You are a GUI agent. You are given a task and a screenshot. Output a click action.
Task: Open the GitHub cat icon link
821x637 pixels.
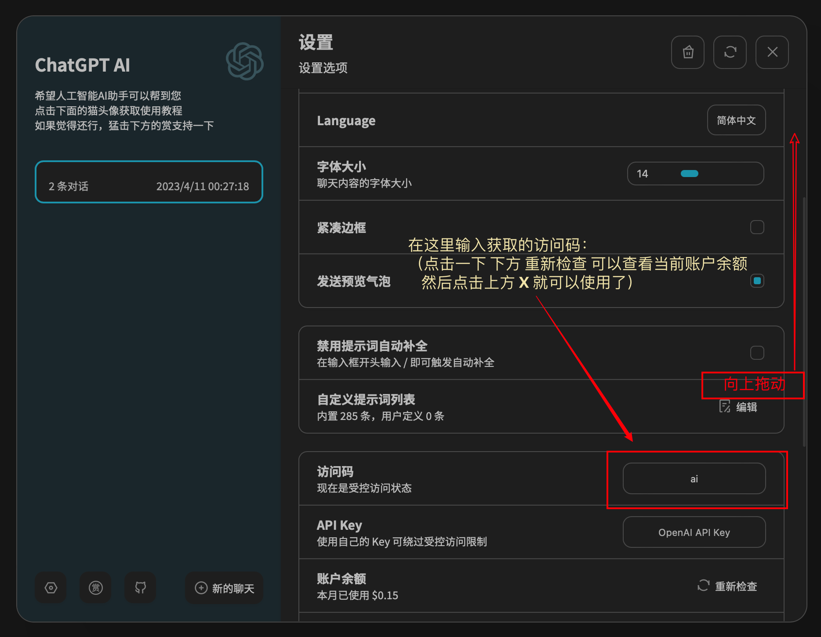tap(140, 588)
